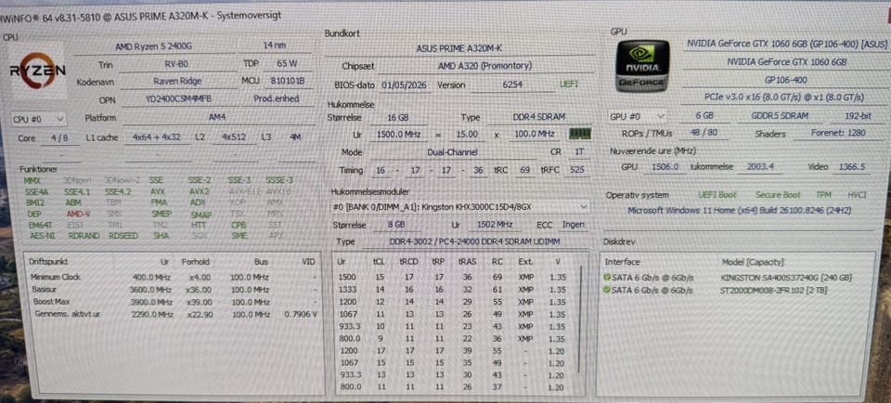The height and width of the screenshot is (403, 891).
Task: Select the DDR4-3002 / PC4-24000 type field
Action: [473, 242]
